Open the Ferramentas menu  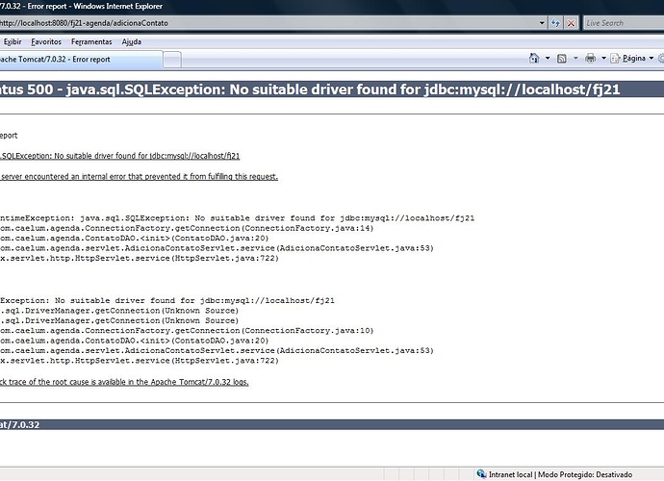(x=91, y=42)
